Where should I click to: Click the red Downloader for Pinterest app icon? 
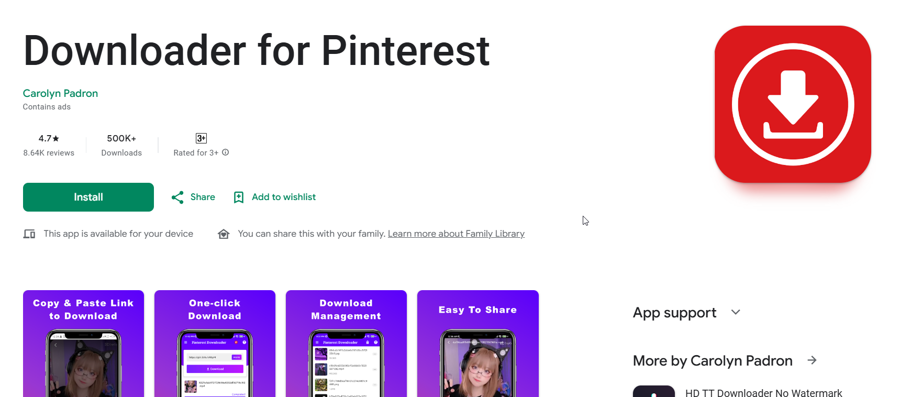[x=793, y=104]
